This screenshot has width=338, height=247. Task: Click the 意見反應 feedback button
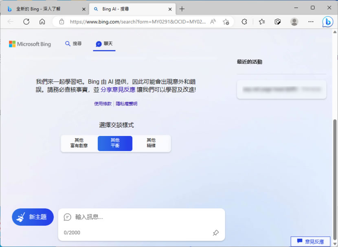pos(310,242)
